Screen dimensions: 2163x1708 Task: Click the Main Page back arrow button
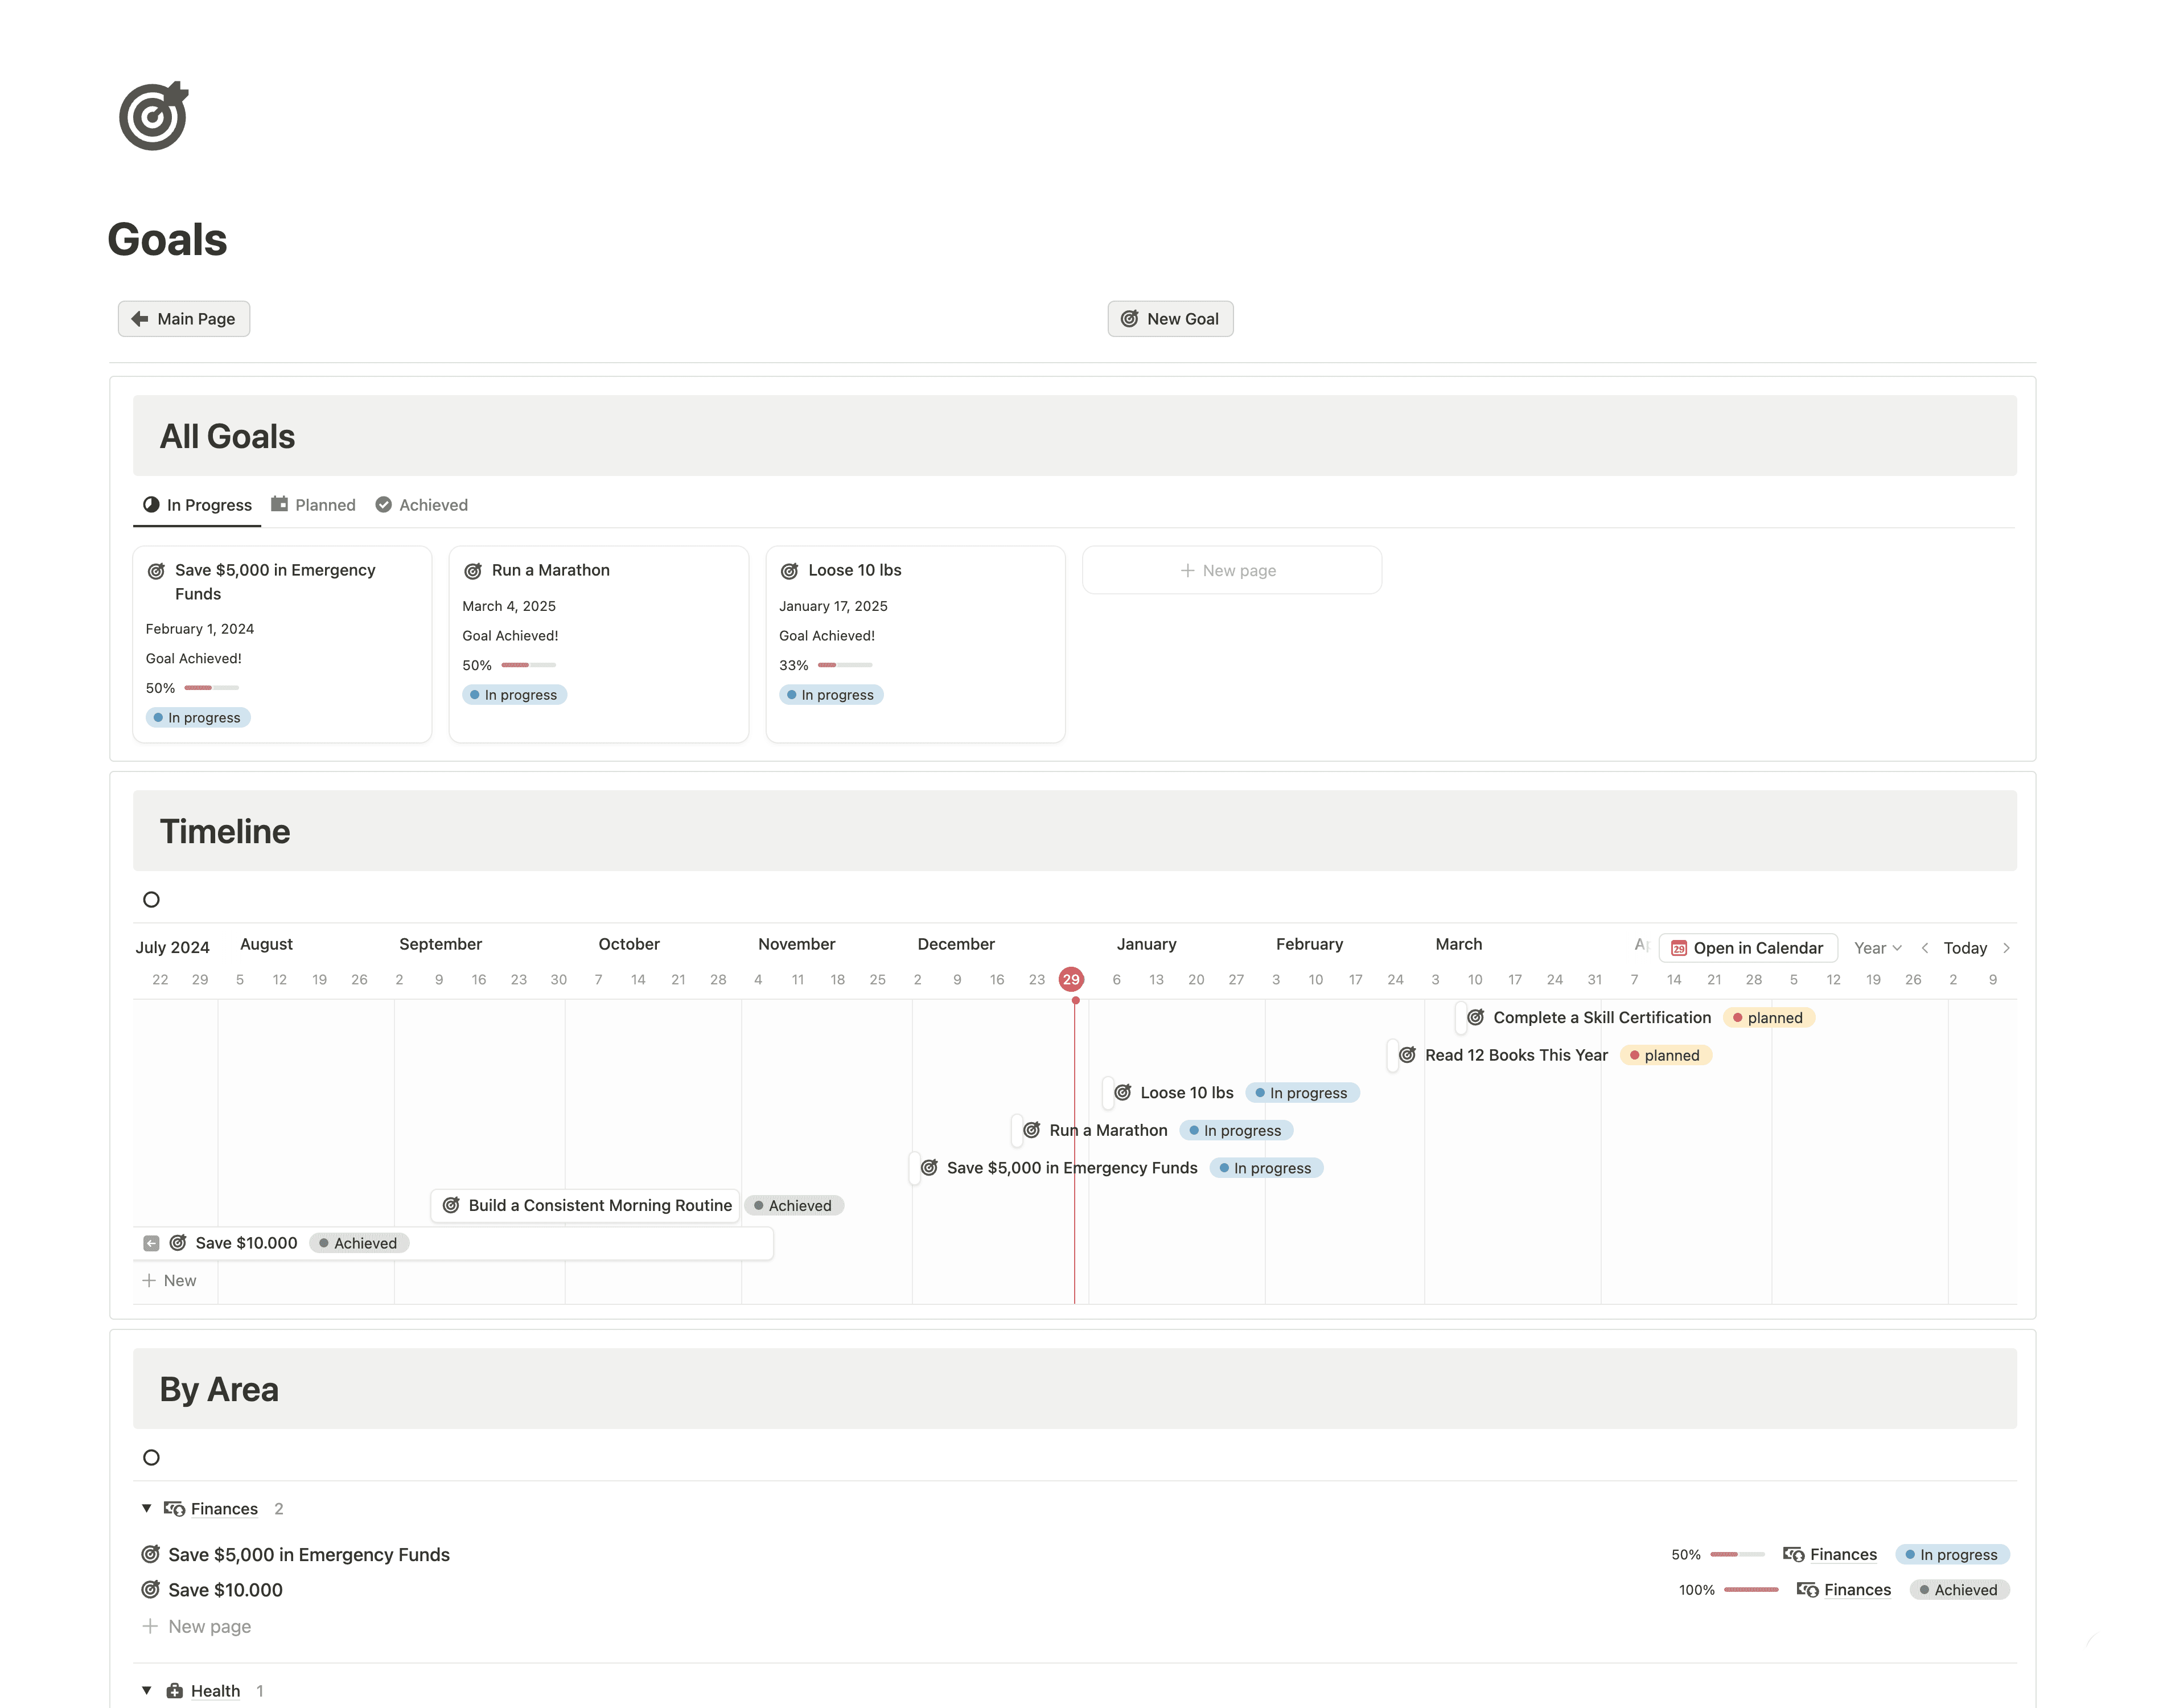pos(184,319)
